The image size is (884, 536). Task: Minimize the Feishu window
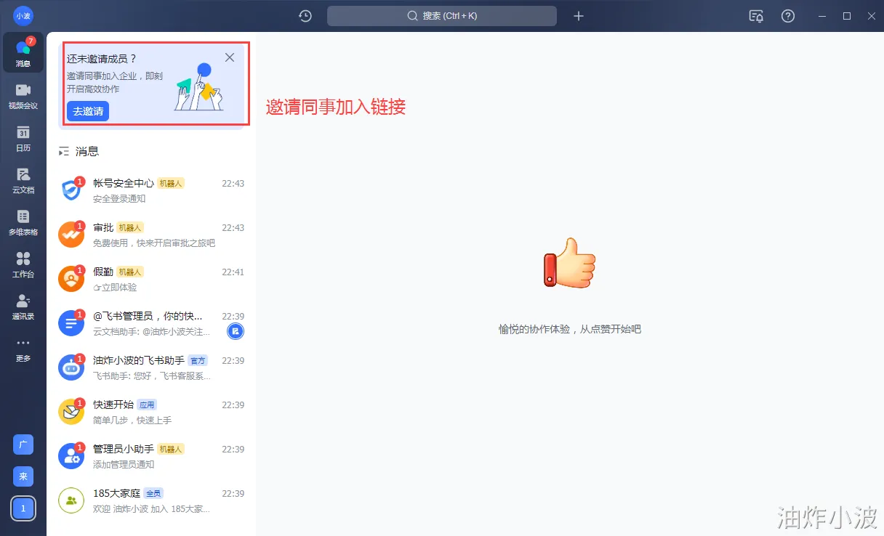pyautogui.click(x=822, y=16)
